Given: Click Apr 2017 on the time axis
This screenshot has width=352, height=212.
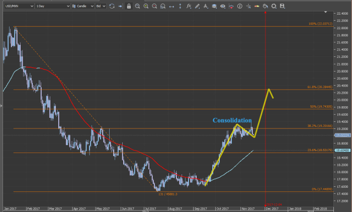Looking at the screenshot, I should pos(79,208).
